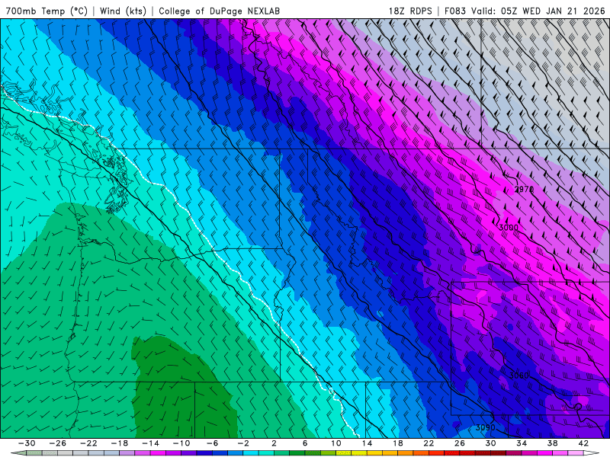The width and height of the screenshot is (610, 457).
Task: Click the -10 value on the temperature scale
Action: (181, 443)
